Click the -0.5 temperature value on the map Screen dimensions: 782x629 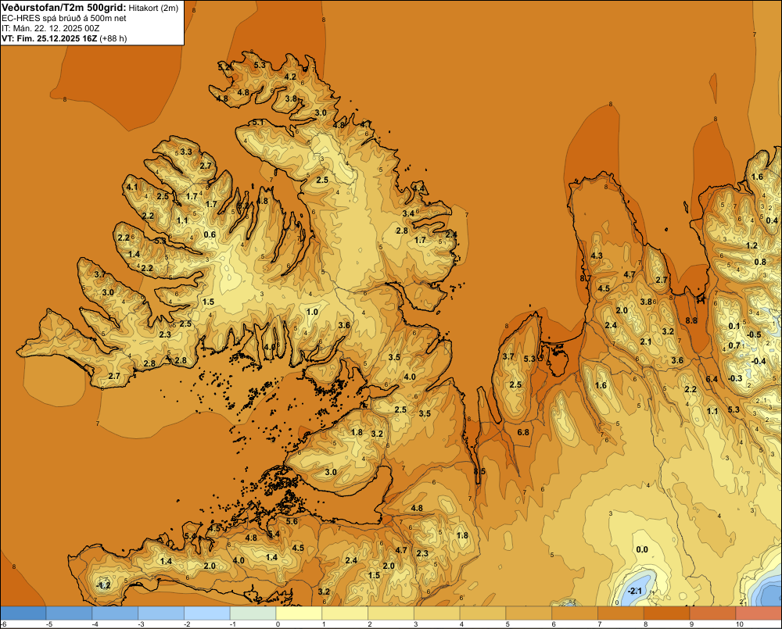tap(755, 334)
